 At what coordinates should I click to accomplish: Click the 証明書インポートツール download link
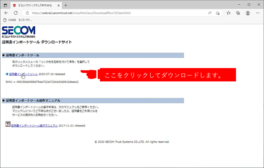point(23,74)
